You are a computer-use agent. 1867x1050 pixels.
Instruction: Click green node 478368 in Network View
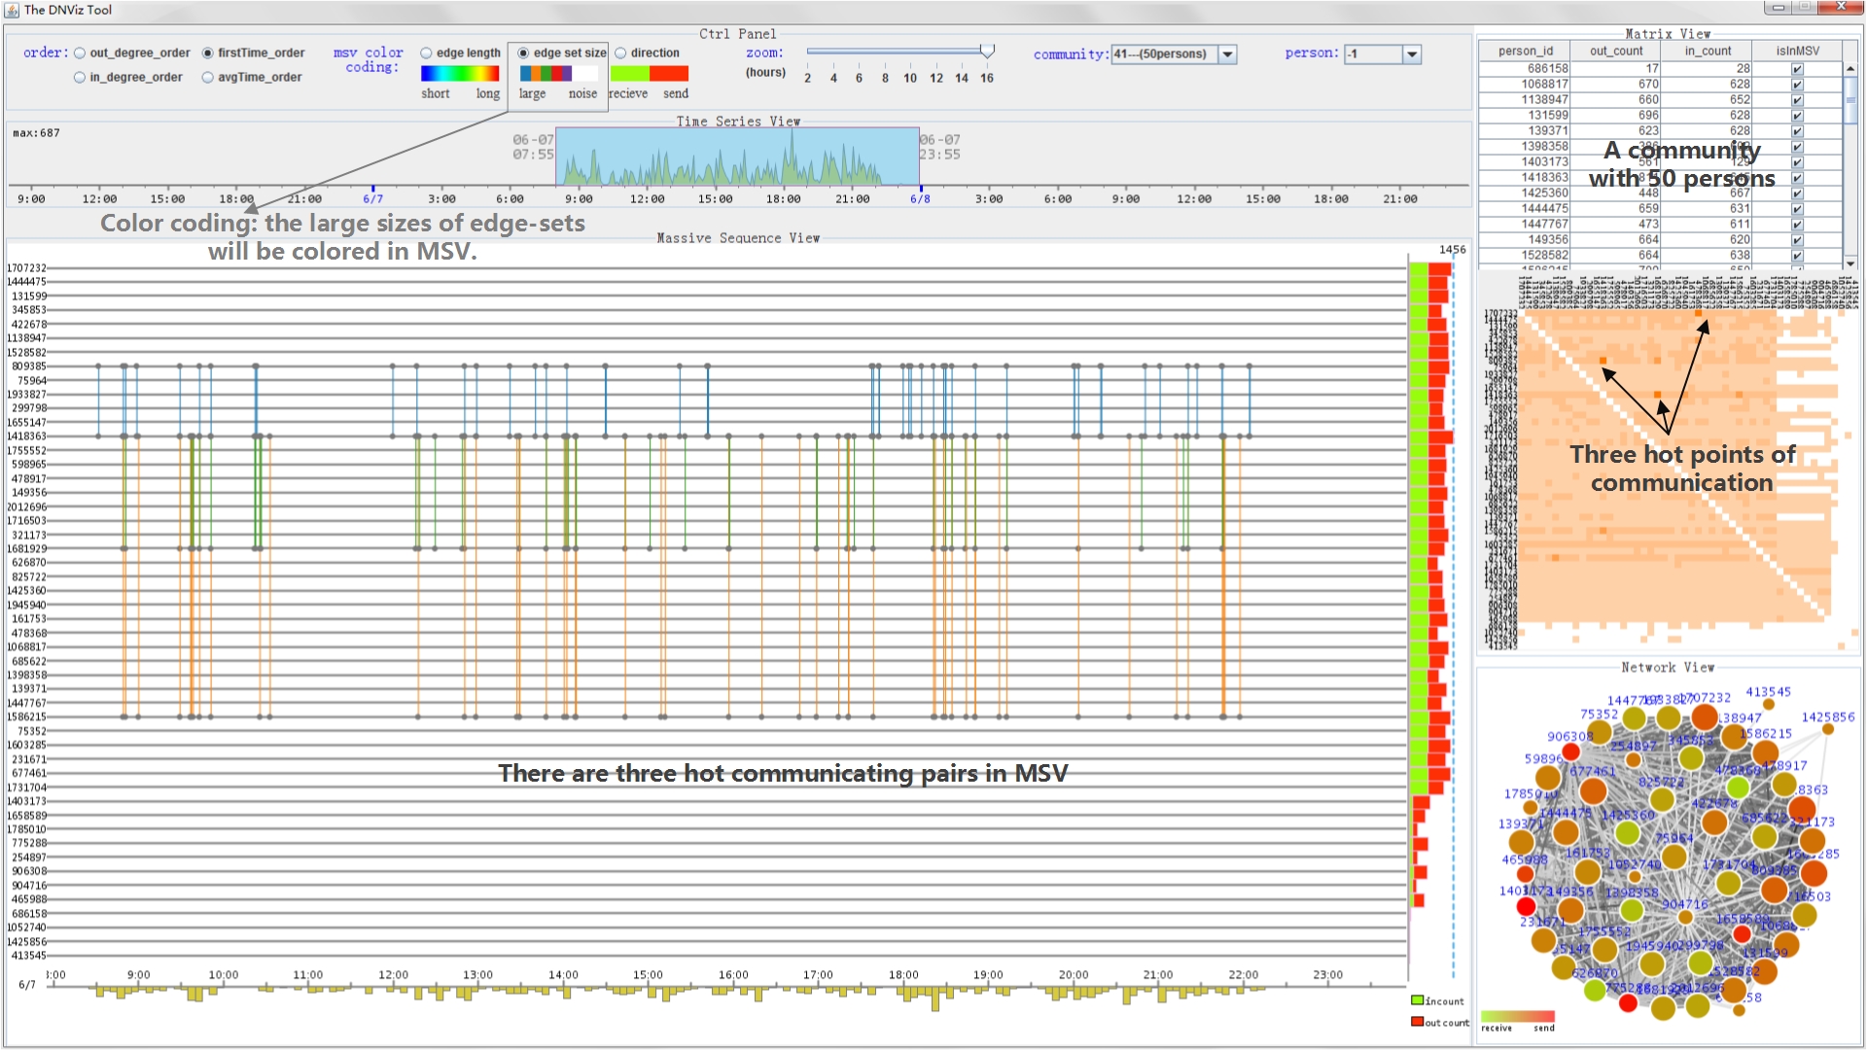1739,787
